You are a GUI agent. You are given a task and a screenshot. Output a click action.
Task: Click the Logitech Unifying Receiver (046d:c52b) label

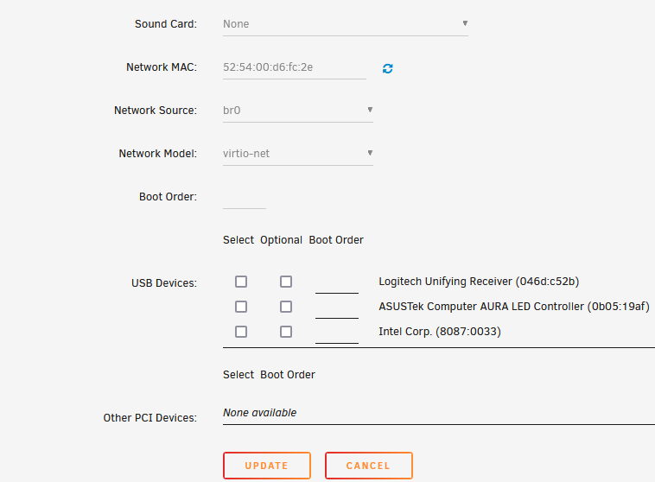[x=479, y=282]
